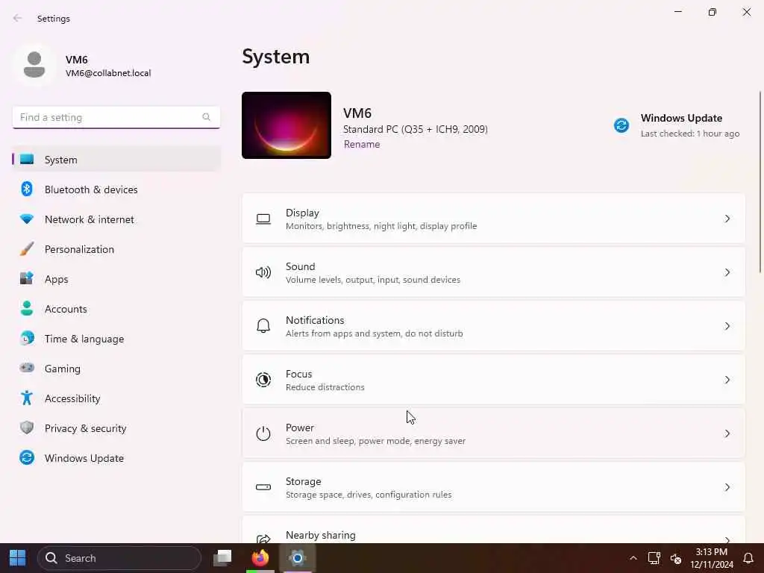Click Task View icon on taskbar
764x573 pixels.
[222, 558]
